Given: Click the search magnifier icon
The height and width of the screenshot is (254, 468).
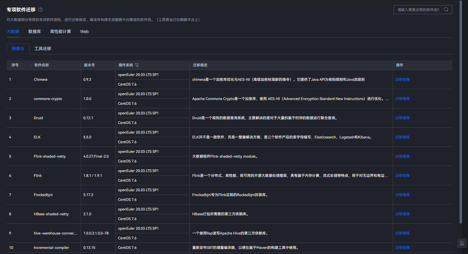Looking at the screenshot, I should tap(446, 10).
